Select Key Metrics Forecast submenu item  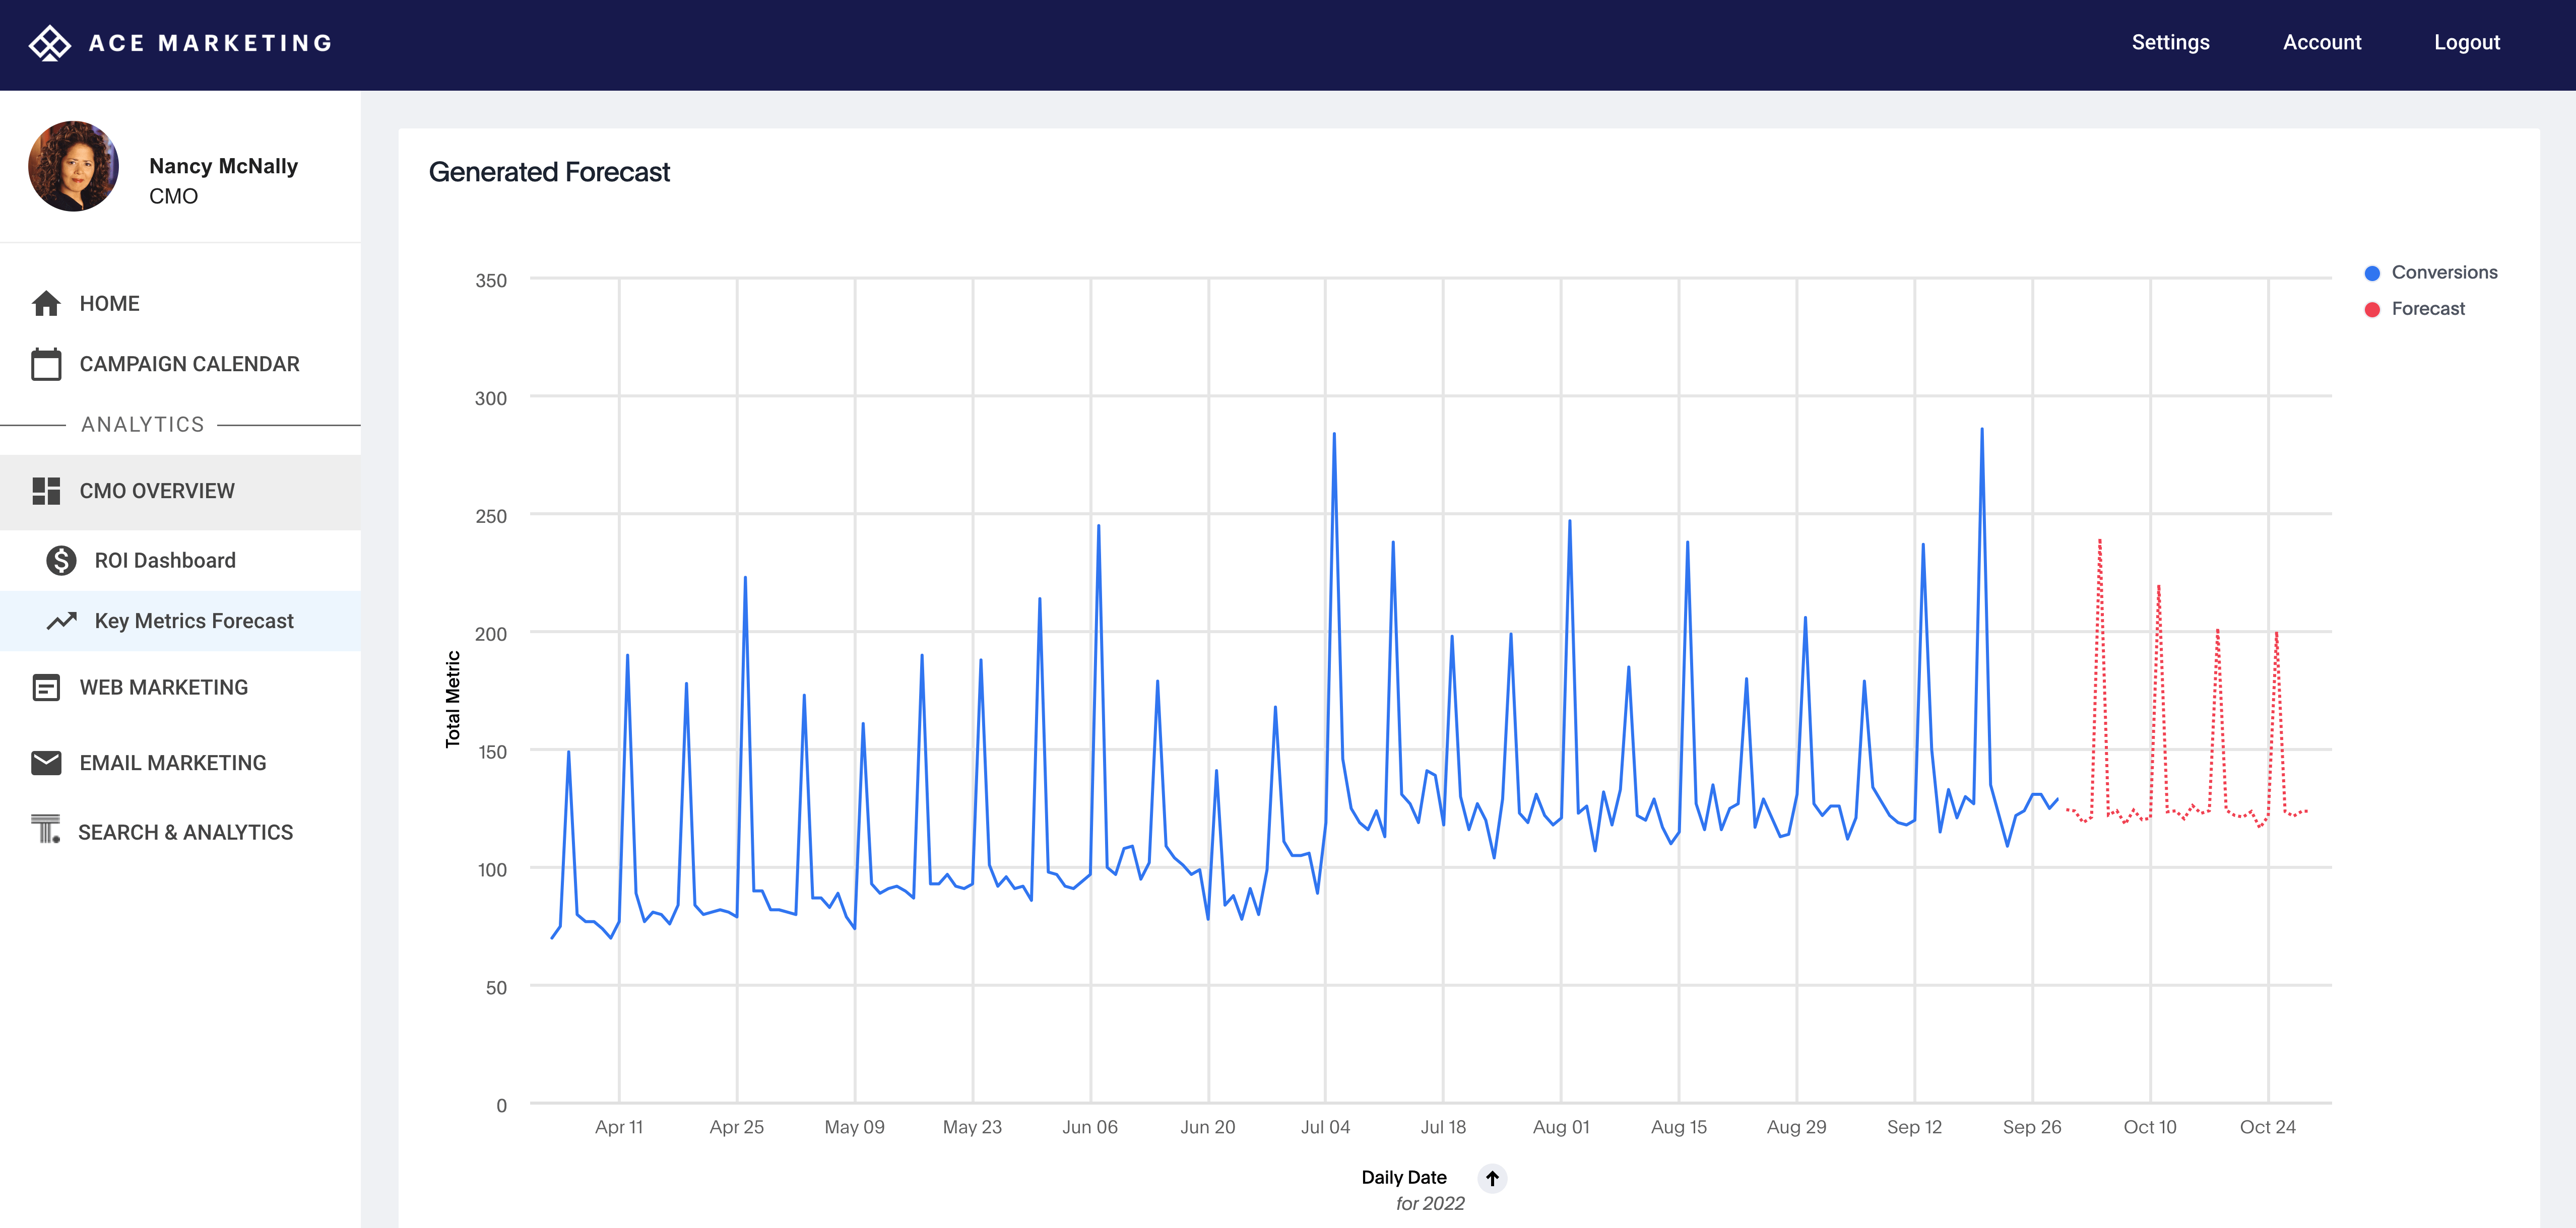(194, 622)
